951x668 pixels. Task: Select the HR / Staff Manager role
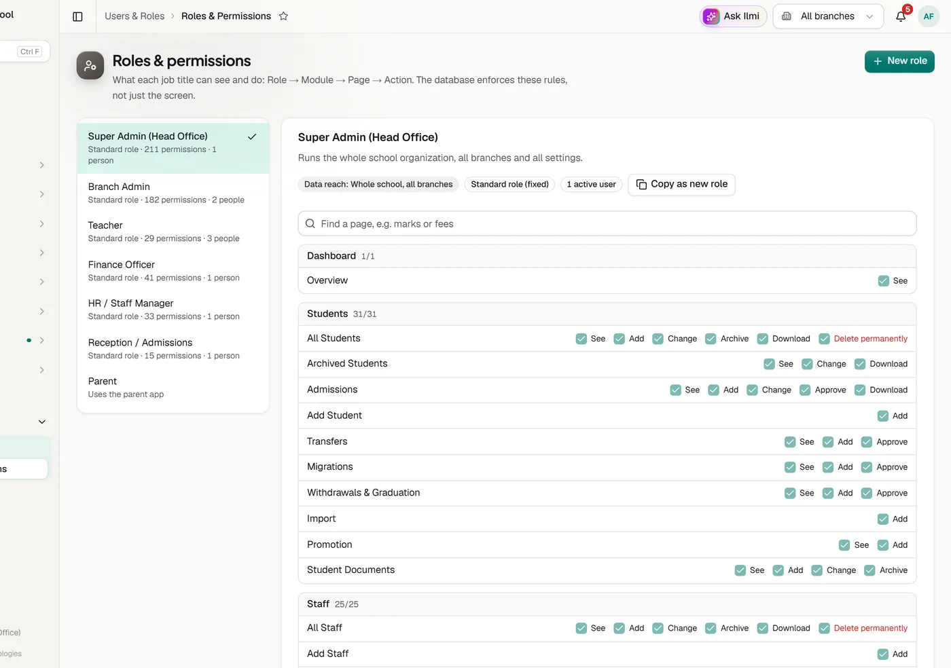[x=173, y=310]
